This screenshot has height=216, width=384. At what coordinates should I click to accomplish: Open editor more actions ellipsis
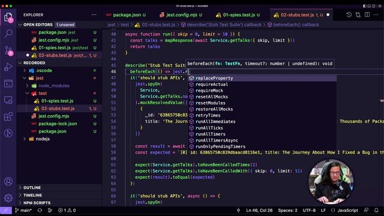click(x=376, y=15)
